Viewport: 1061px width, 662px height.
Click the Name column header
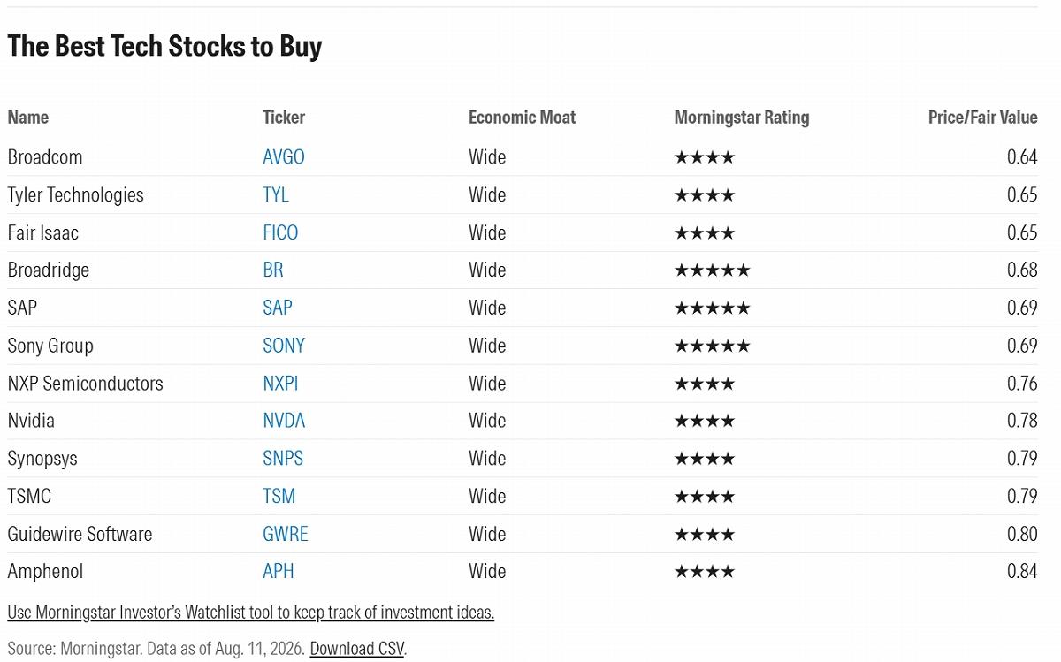point(28,118)
